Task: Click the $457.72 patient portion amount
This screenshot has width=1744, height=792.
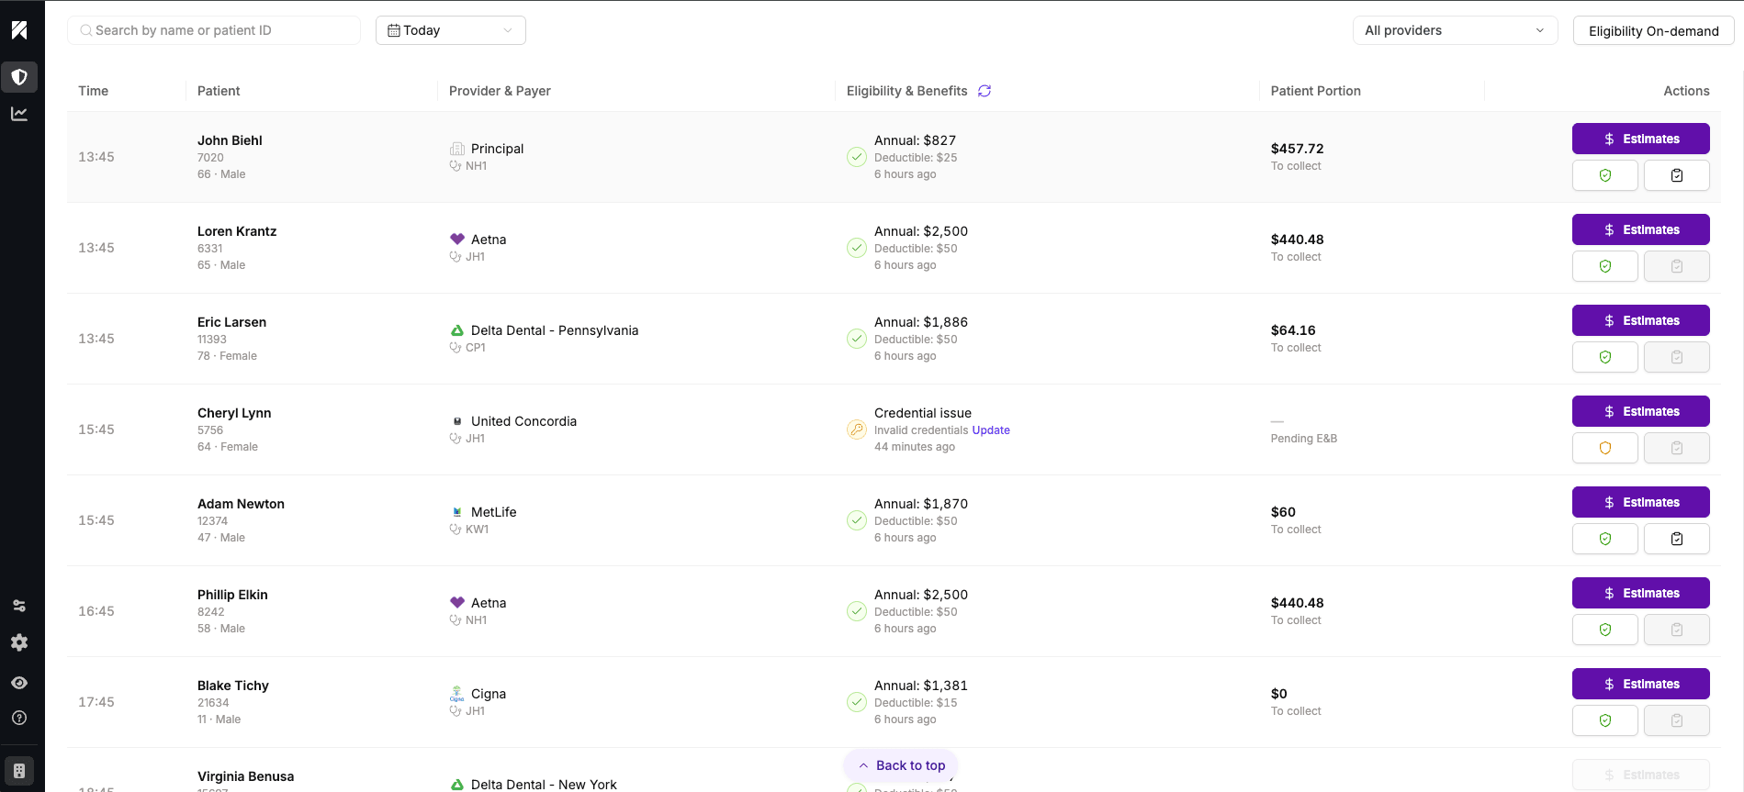Action: pos(1298,149)
